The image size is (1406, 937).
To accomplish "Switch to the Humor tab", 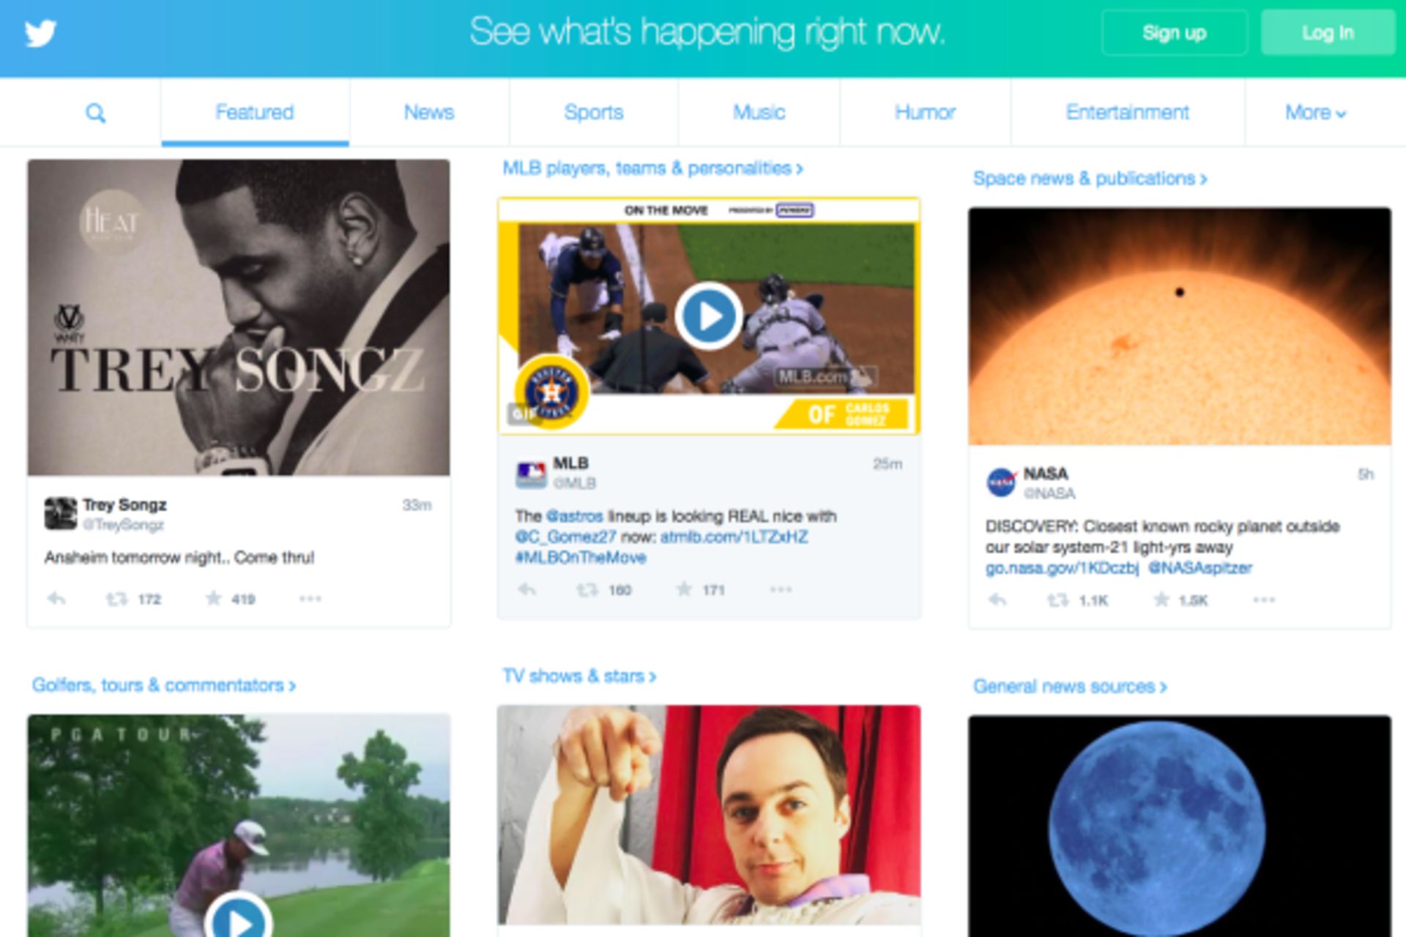I will click(925, 113).
